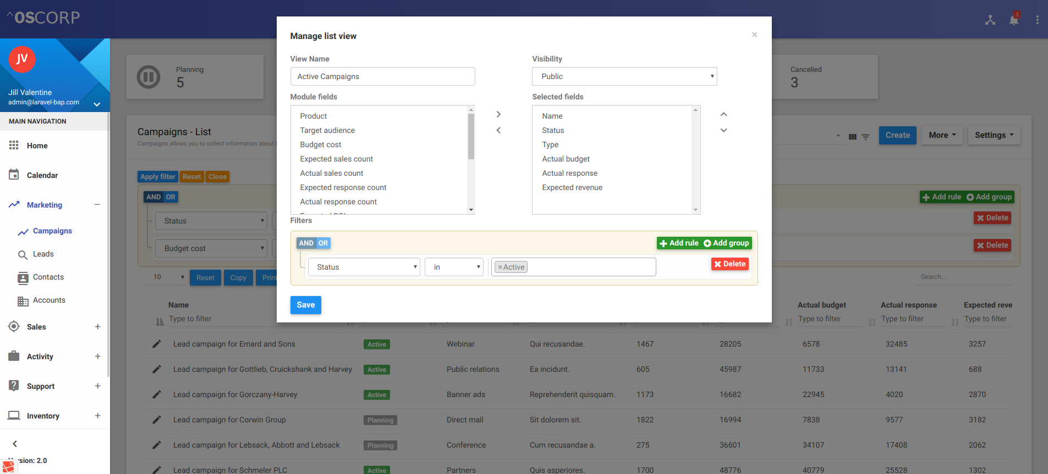The height and width of the screenshot is (474, 1048).
Task: Switch filter condition to OR in dialog
Action: [x=323, y=243]
